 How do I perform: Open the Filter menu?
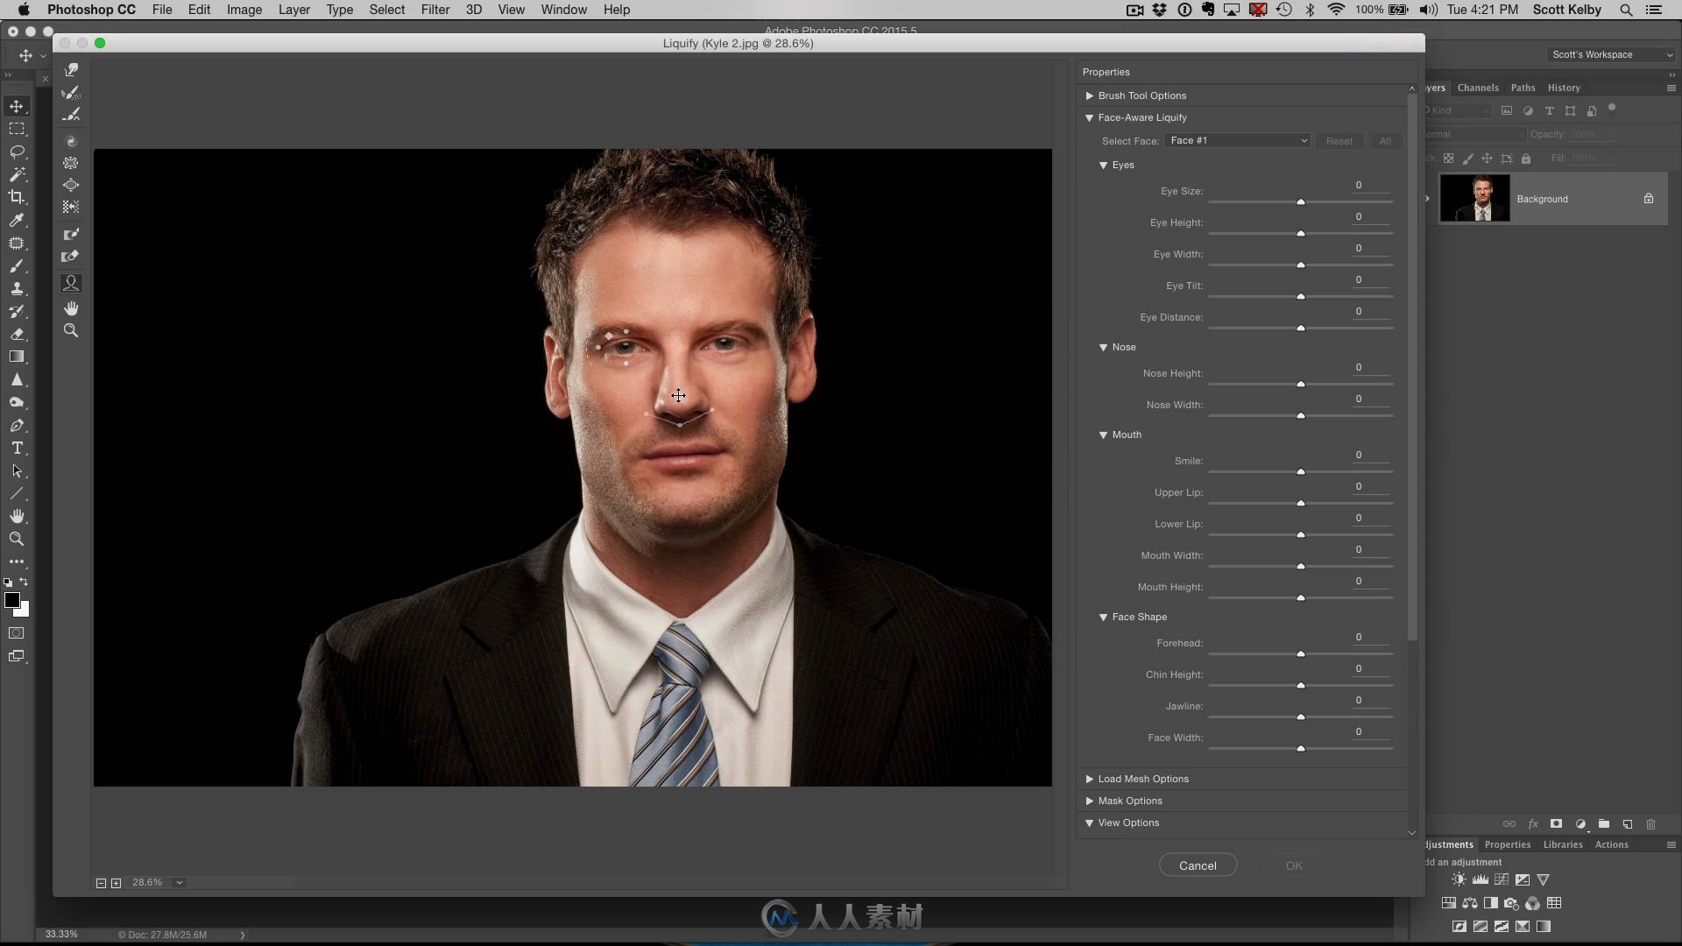[x=435, y=10]
